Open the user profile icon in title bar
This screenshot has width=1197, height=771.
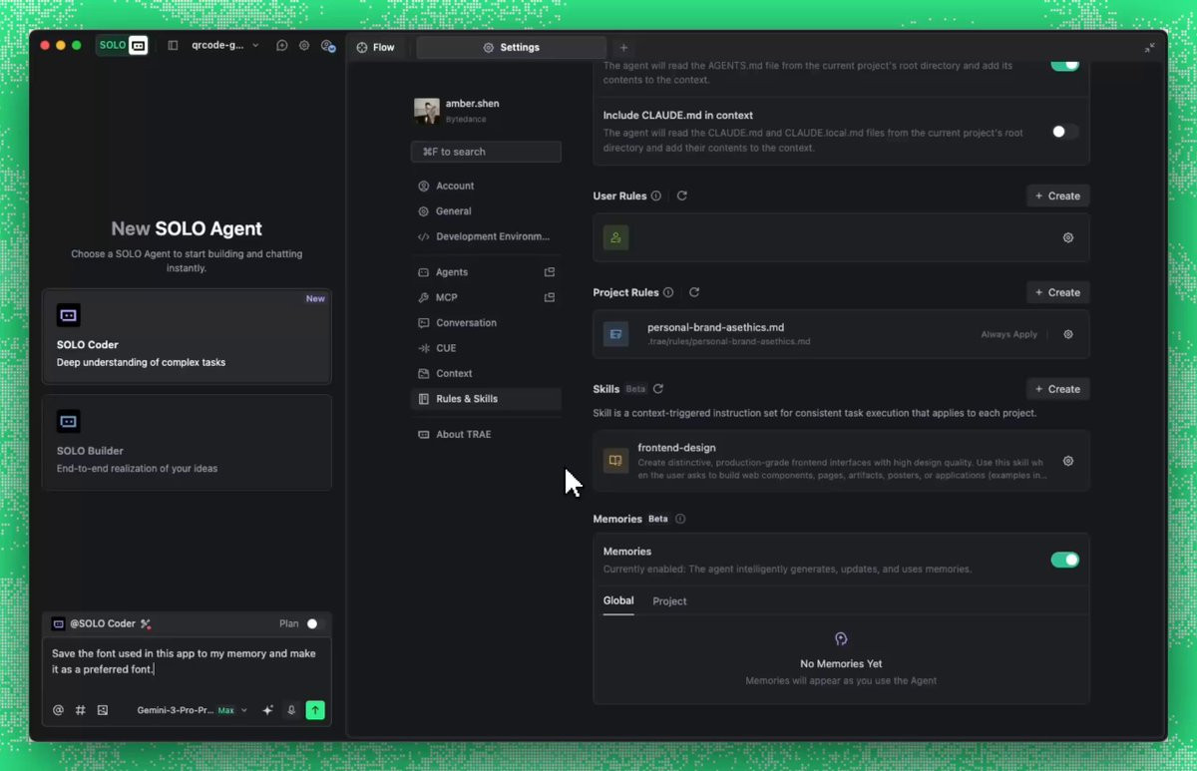pos(327,46)
